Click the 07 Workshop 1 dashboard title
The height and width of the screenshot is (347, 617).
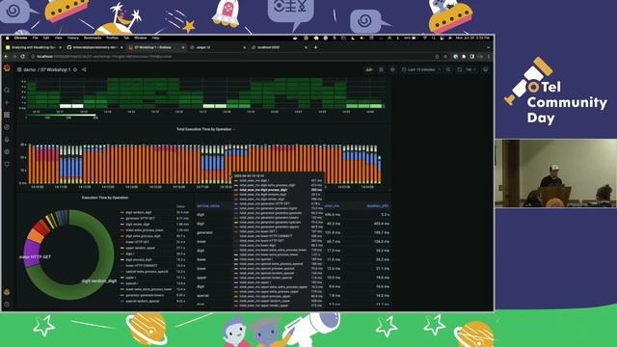(x=56, y=69)
